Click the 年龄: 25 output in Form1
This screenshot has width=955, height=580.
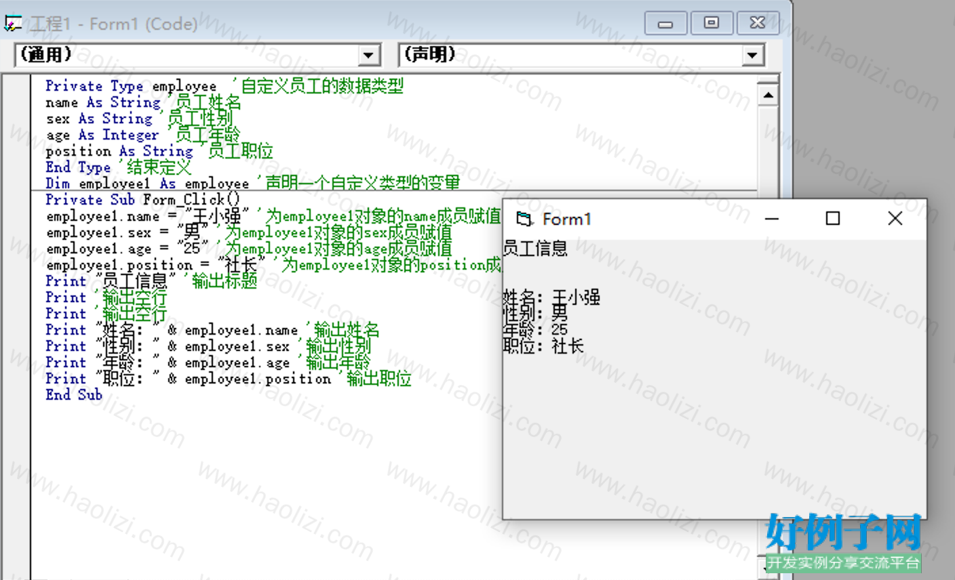click(535, 329)
